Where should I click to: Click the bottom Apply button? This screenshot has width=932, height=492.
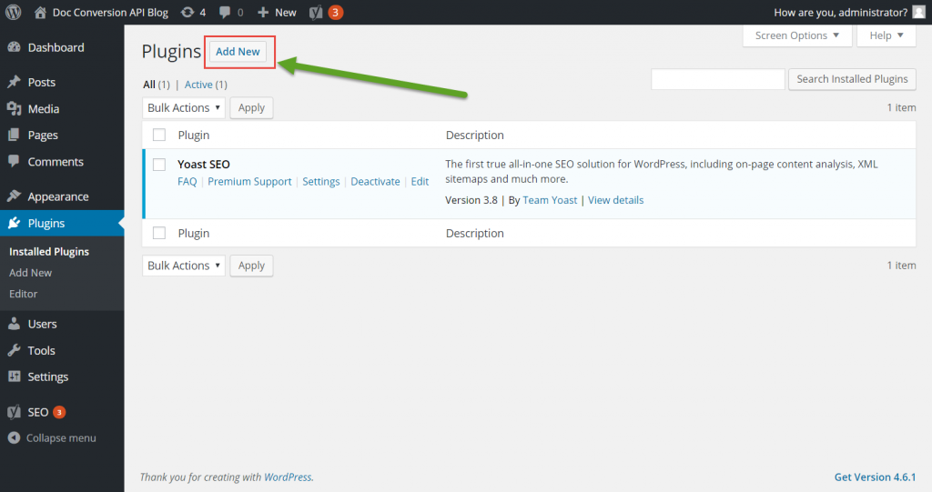click(x=251, y=266)
